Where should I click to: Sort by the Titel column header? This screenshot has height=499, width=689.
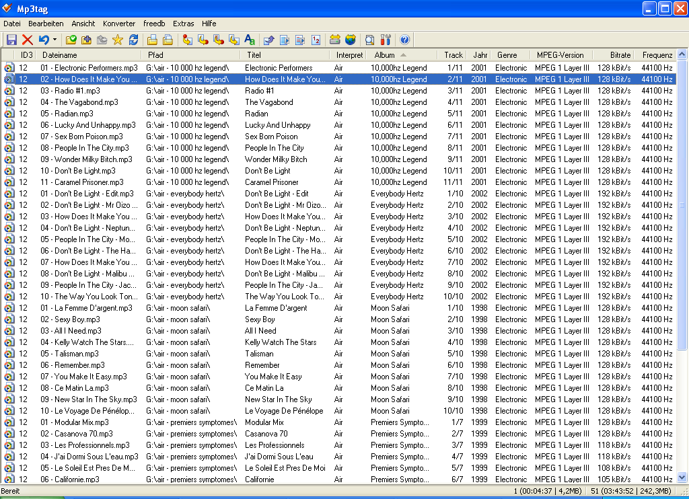click(x=254, y=55)
